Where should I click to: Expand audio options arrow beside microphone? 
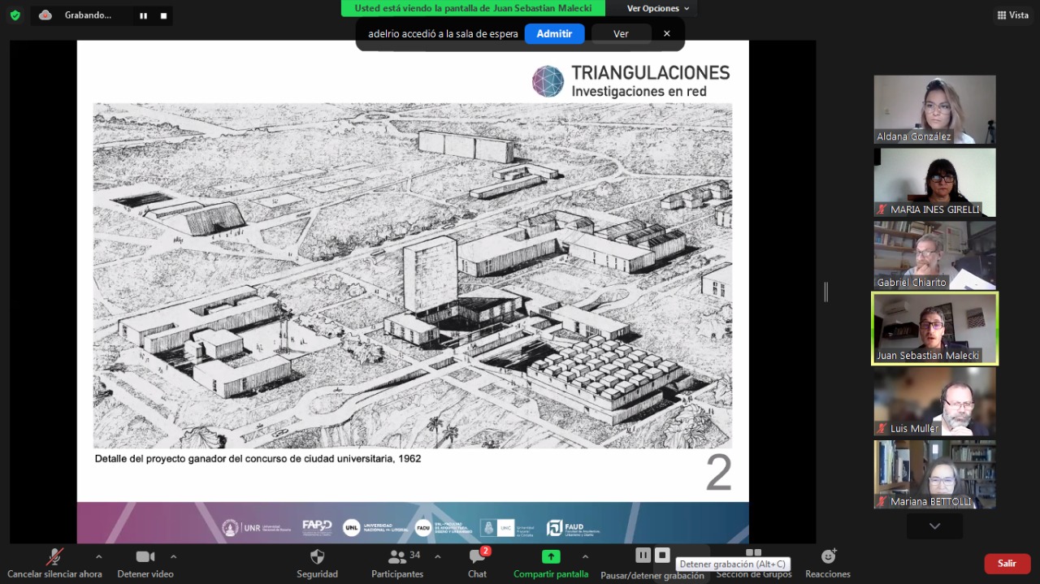tap(99, 556)
